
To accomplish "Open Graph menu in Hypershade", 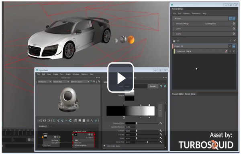I will click(x=68, y=74).
